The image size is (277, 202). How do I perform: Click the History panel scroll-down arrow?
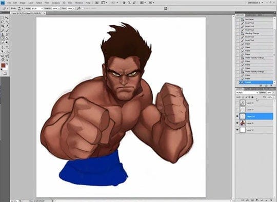[274, 83]
